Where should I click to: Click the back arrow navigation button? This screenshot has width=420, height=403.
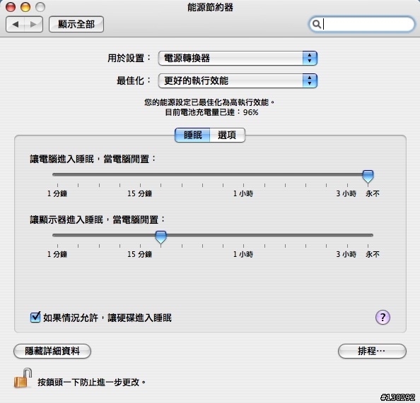coord(16,24)
